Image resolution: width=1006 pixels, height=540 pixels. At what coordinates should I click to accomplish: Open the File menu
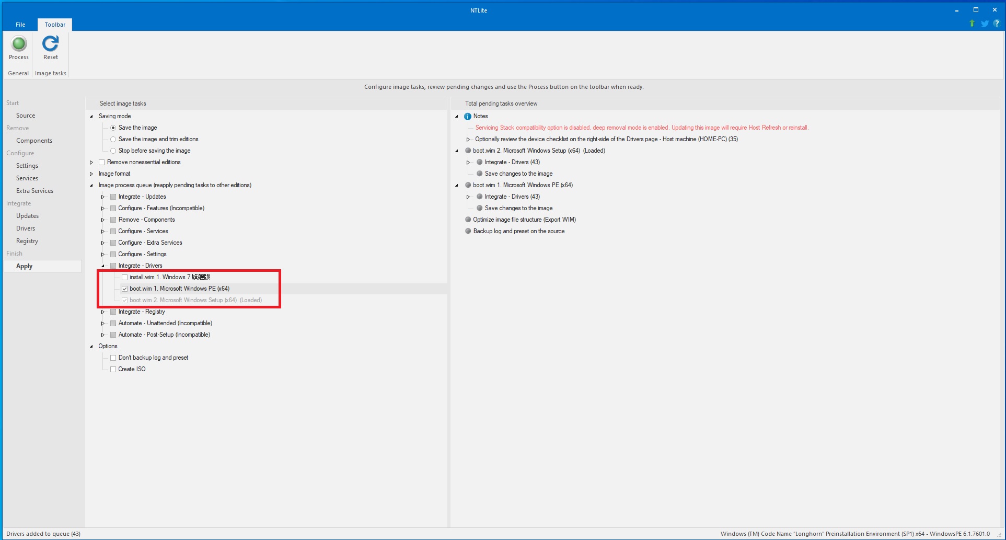20,25
